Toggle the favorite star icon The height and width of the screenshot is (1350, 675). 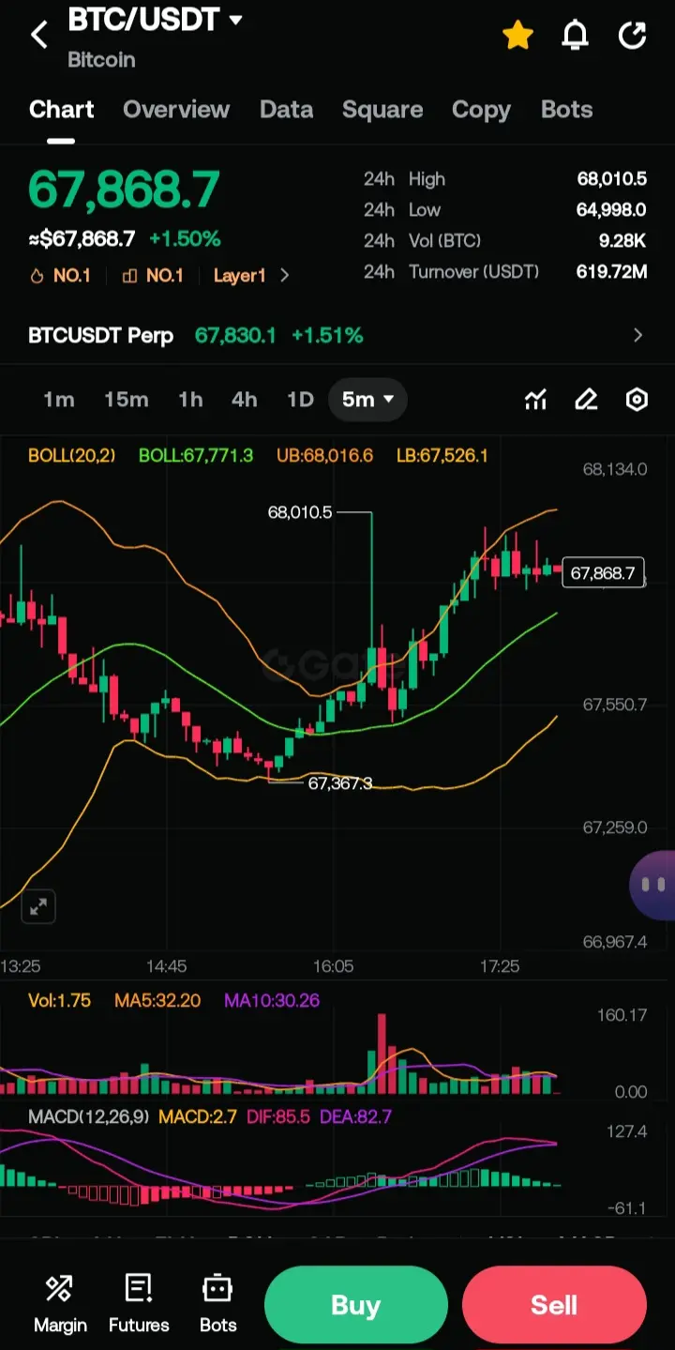point(517,36)
